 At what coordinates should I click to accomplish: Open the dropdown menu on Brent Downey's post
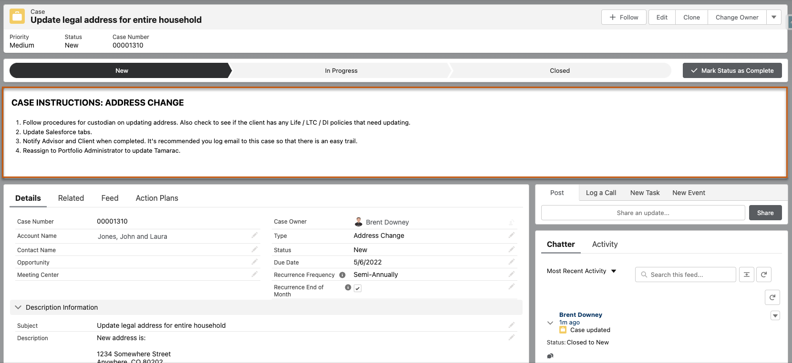[775, 315]
